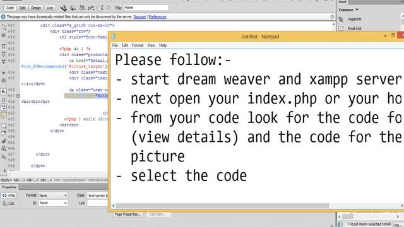The height and width of the screenshot is (227, 404).
Task: Open the Notepad Format menu
Action: pos(138,45)
